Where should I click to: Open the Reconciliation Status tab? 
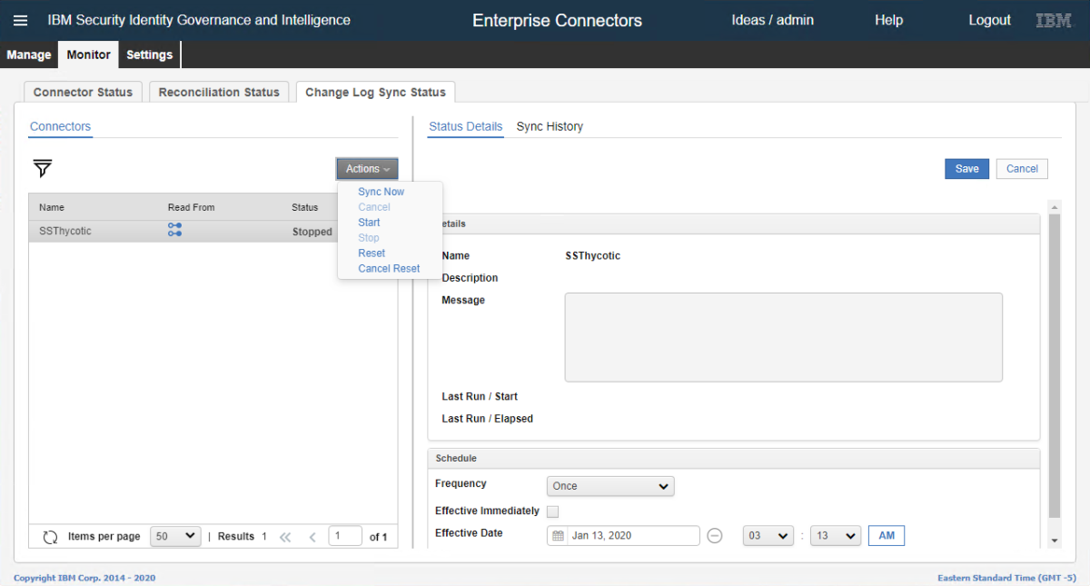[x=219, y=92]
